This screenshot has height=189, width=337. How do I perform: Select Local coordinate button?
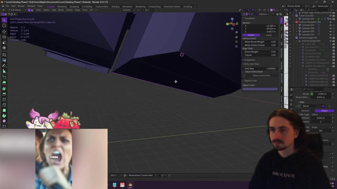click(x=269, y=35)
